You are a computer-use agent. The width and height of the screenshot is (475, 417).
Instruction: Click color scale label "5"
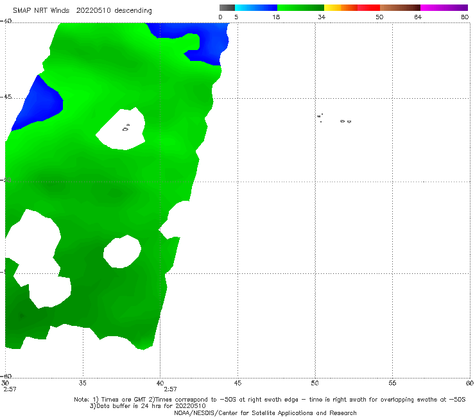(x=236, y=17)
